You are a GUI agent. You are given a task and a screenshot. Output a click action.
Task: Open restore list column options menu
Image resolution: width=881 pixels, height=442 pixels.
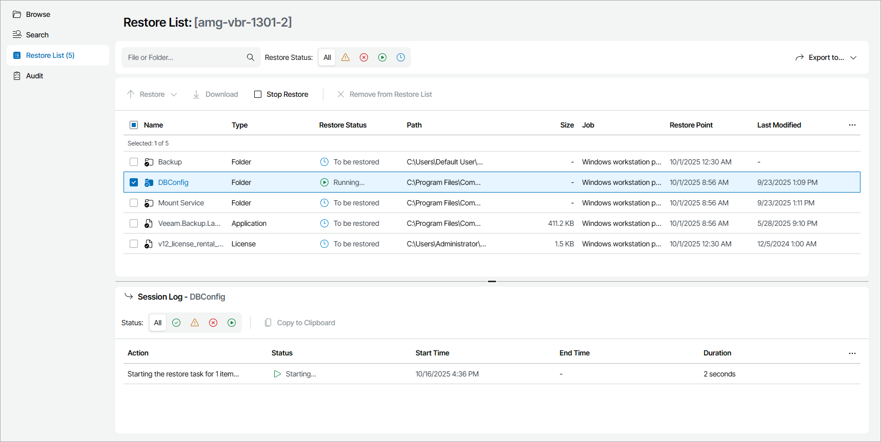pos(852,125)
